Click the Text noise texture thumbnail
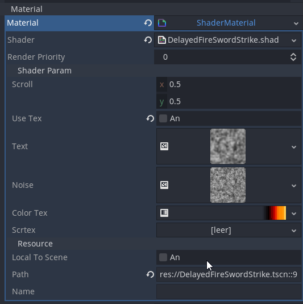 coord(228,146)
